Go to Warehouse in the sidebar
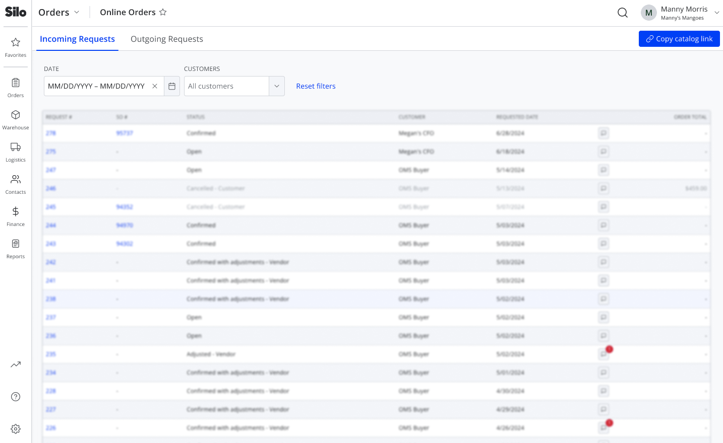This screenshot has width=723, height=443. coord(16,120)
